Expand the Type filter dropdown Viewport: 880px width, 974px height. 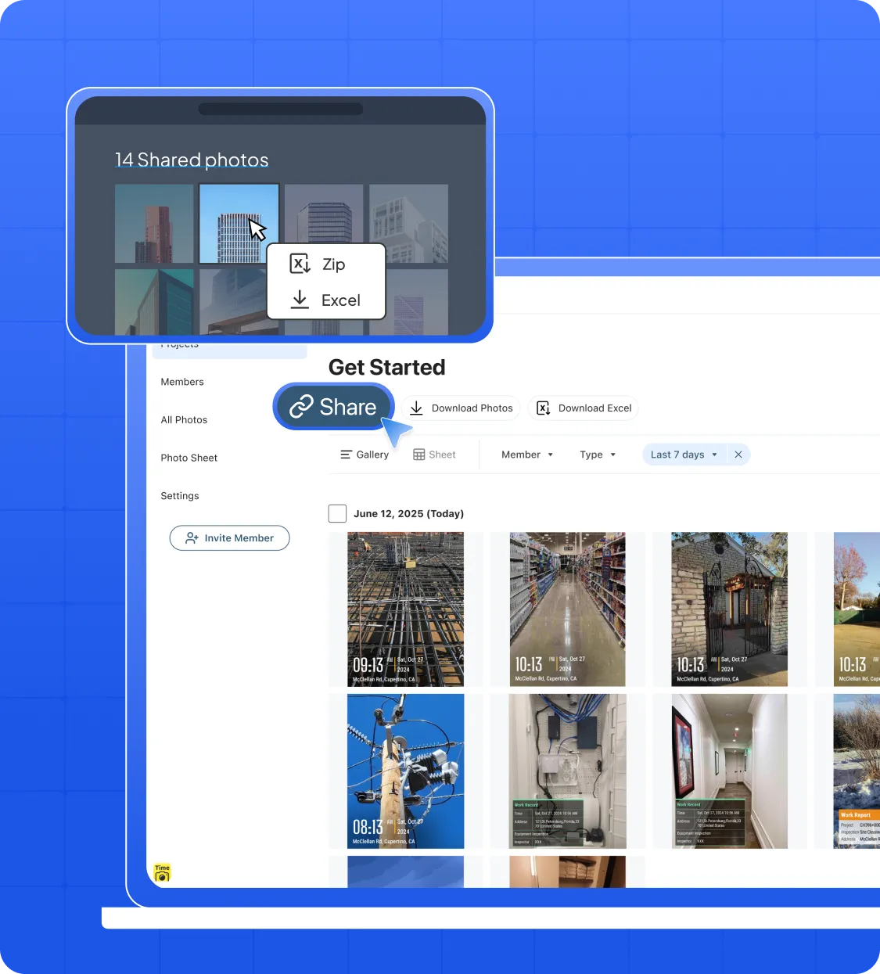(x=597, y=454)
